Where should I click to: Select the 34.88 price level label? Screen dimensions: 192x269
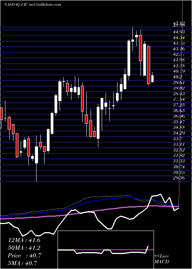click(x=179, y=128)
